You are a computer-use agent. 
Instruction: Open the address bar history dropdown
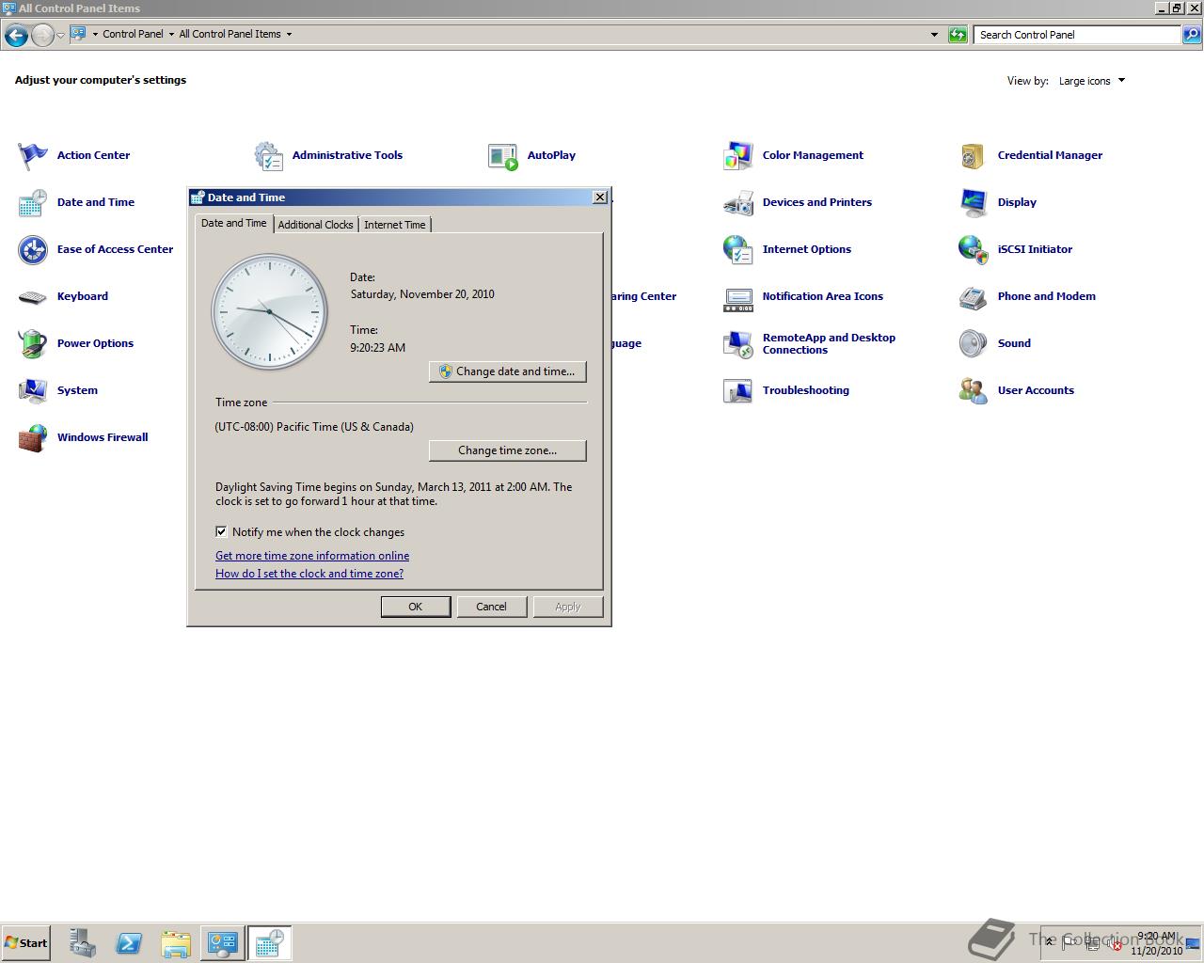pyautogui.click(x=934, y=35)
